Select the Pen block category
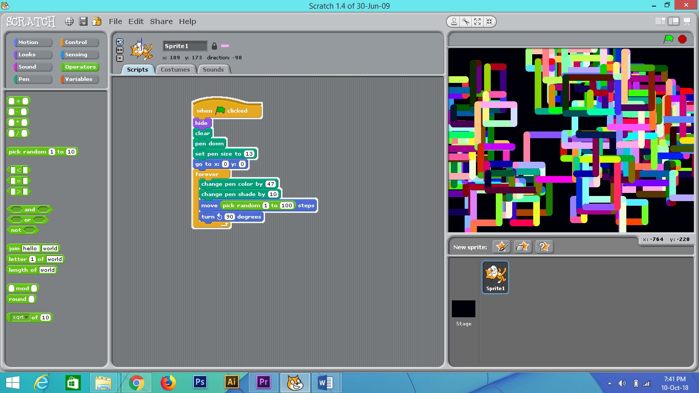This screenshot has width=699, height=393. [x=33, y=79]
